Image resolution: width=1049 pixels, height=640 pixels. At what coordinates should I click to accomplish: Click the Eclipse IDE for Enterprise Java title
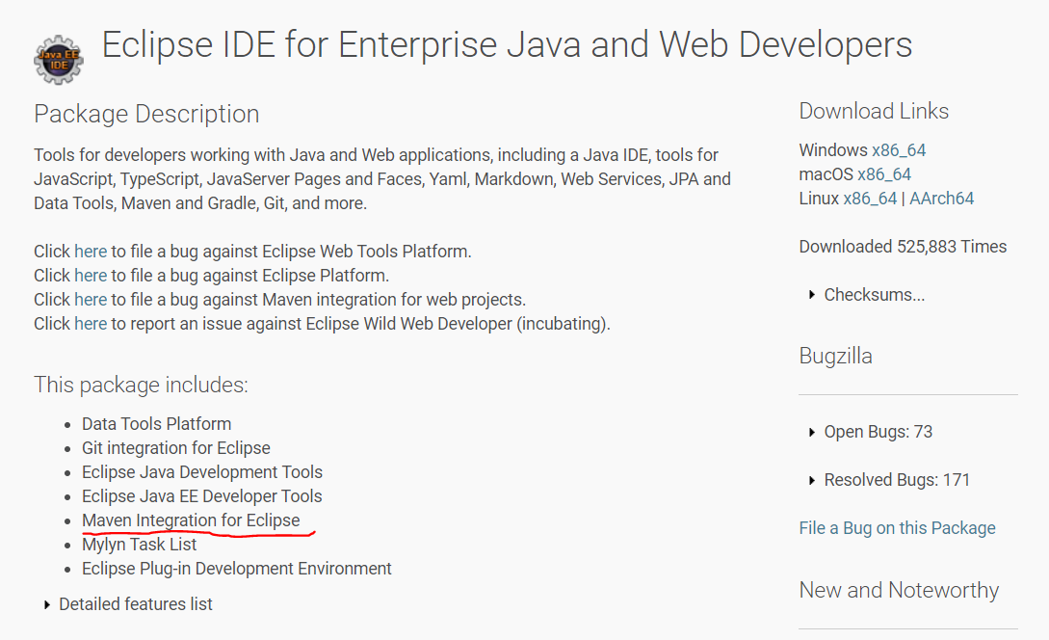point(507,45)
